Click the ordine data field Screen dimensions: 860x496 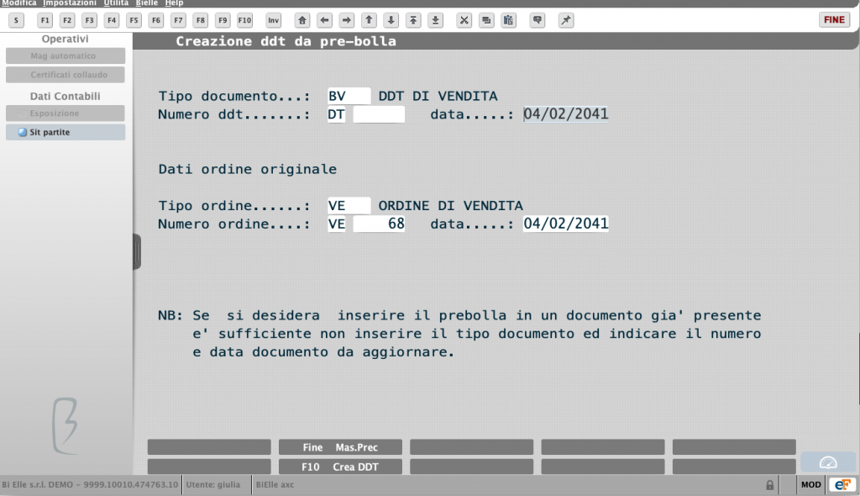pos(565,224)
